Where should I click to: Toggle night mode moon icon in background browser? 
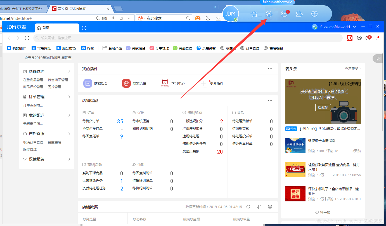[x=208, y=18]
